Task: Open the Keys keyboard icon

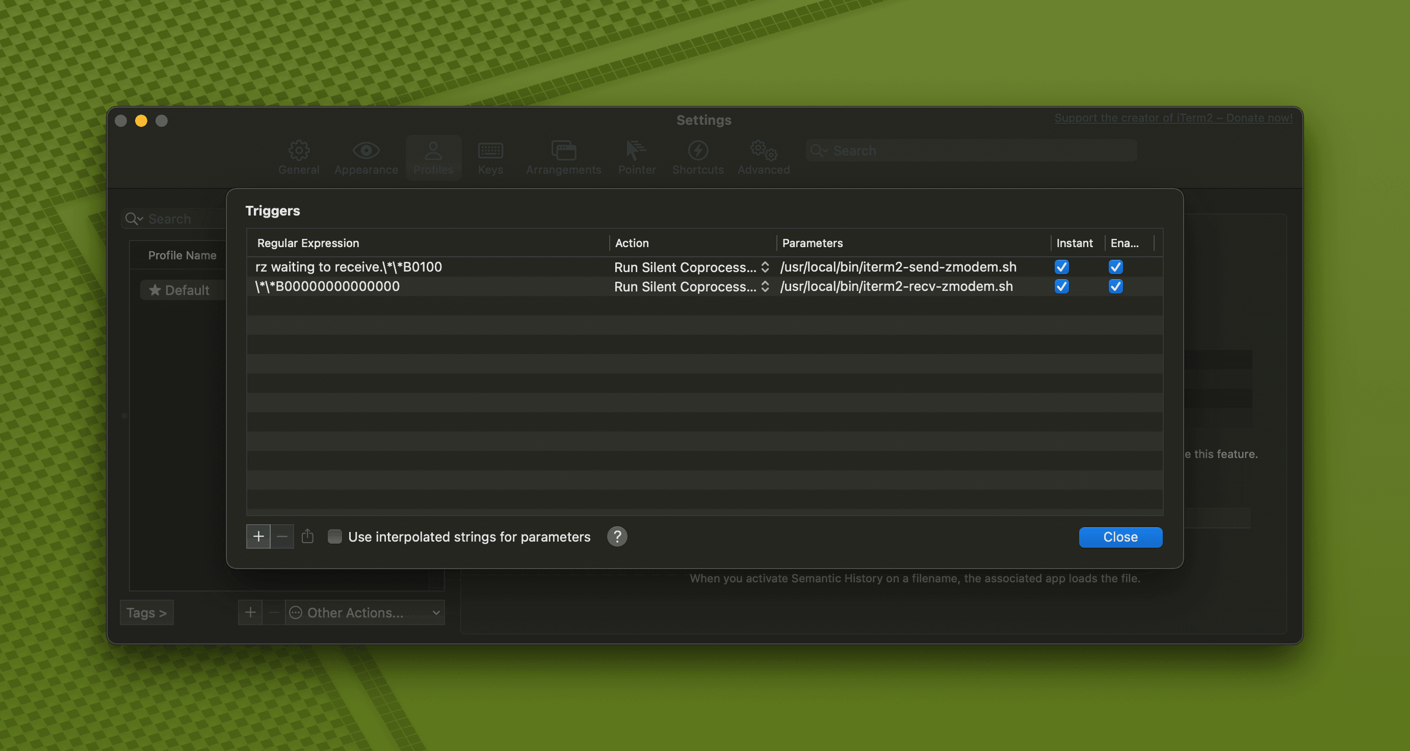Action: pos(490,151)
